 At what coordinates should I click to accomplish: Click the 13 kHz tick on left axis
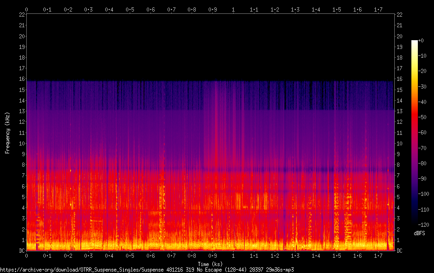(x=22, y=111)
